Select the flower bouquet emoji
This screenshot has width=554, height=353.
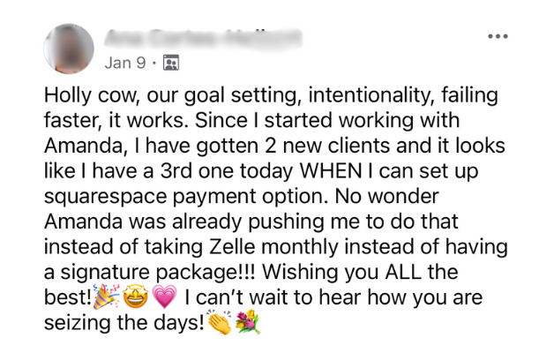[248, 322]
